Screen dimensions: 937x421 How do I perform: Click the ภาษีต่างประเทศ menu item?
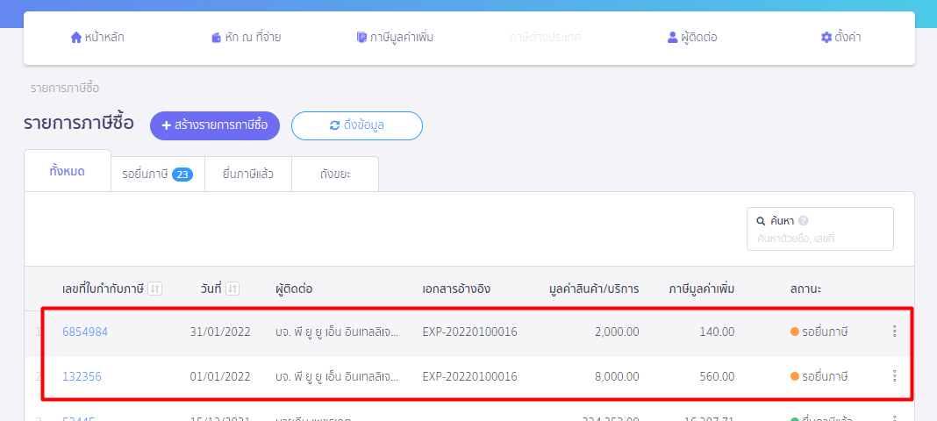[x=545, y=37]
